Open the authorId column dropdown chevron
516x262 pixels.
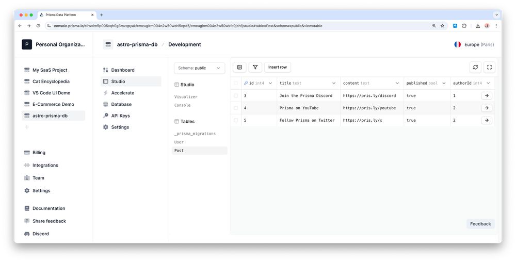coord(488,83)
